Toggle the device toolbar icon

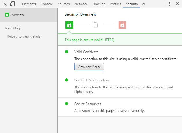[x=12, y=4]
